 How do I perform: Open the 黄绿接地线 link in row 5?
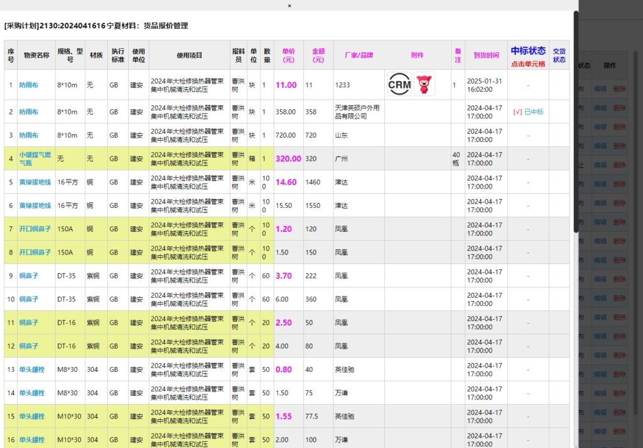coord(35,182)
